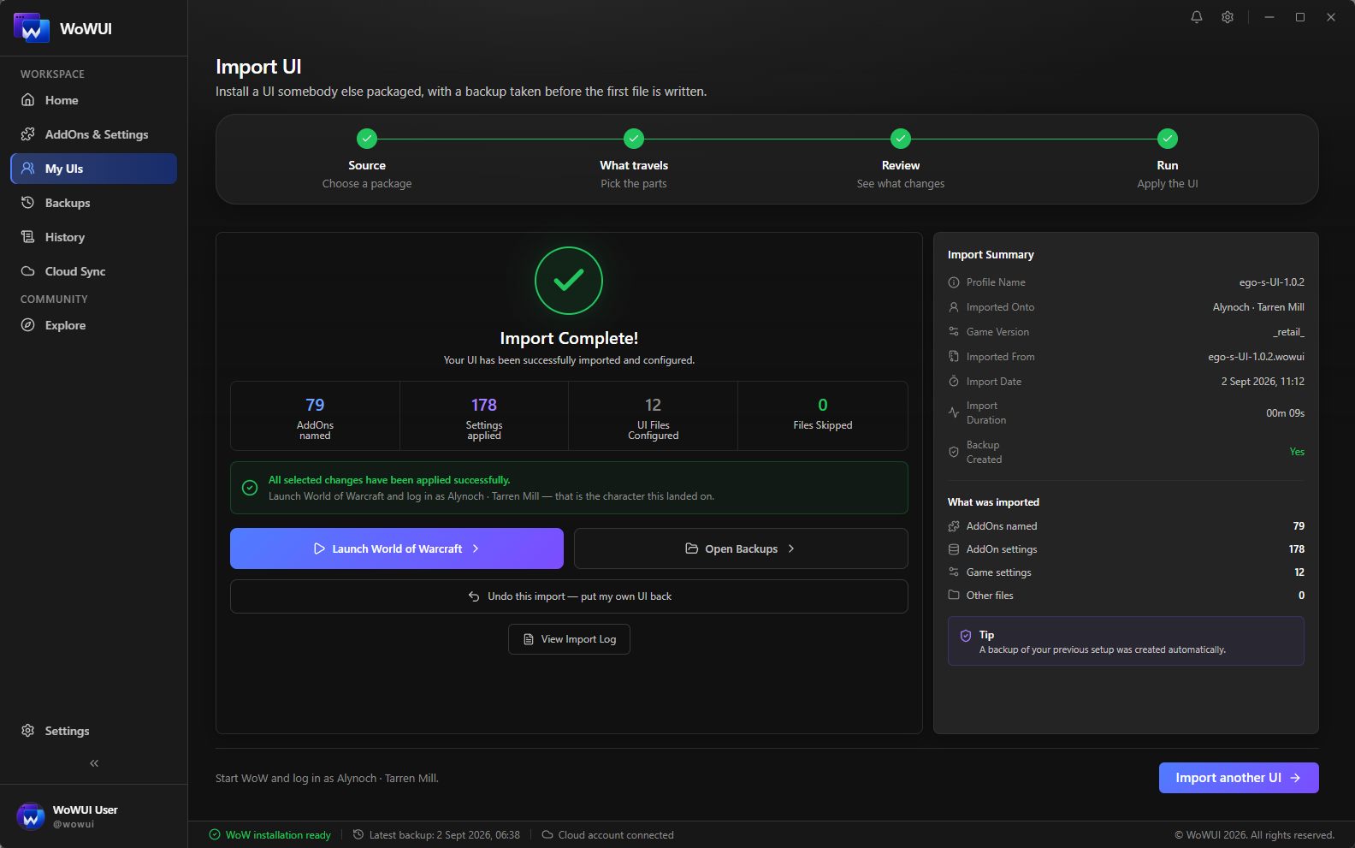This screenshot has width=1355, height=848.
Task: Click the 12 UI Files Configured stat
Action: [654, 416]
